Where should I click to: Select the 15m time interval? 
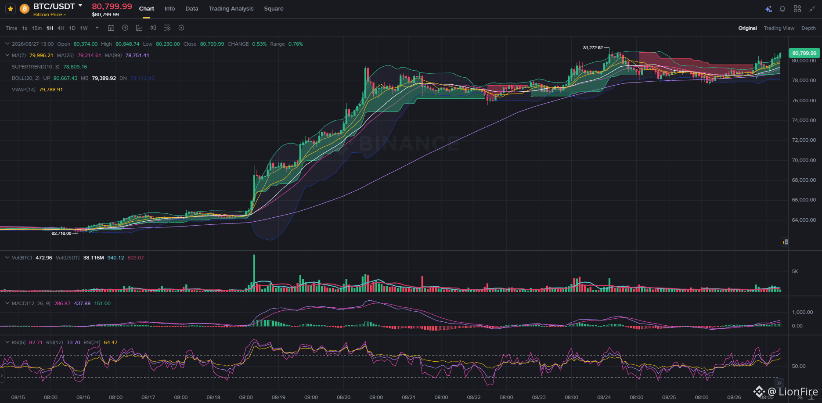pos(37,28)
